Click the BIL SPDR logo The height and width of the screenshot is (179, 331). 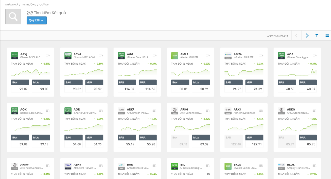pyautogui.click(x=175, y=166)
